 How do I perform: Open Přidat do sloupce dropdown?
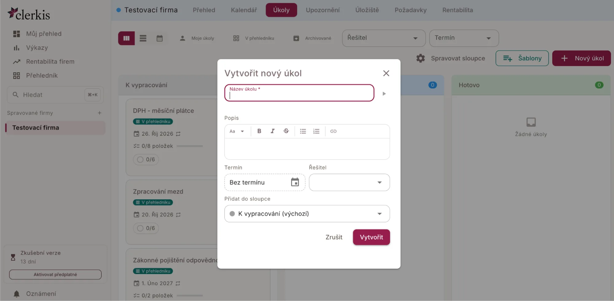[x=307, y=213]
